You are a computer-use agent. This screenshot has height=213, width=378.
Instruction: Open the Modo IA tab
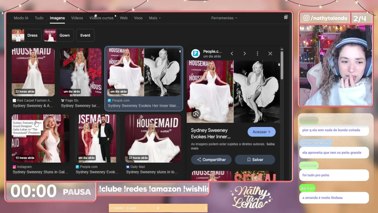[21, 18]
